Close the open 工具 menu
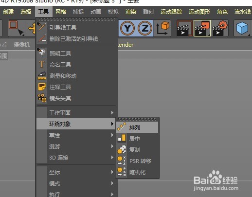Screen dimensions: 252x197 point(43,12)
